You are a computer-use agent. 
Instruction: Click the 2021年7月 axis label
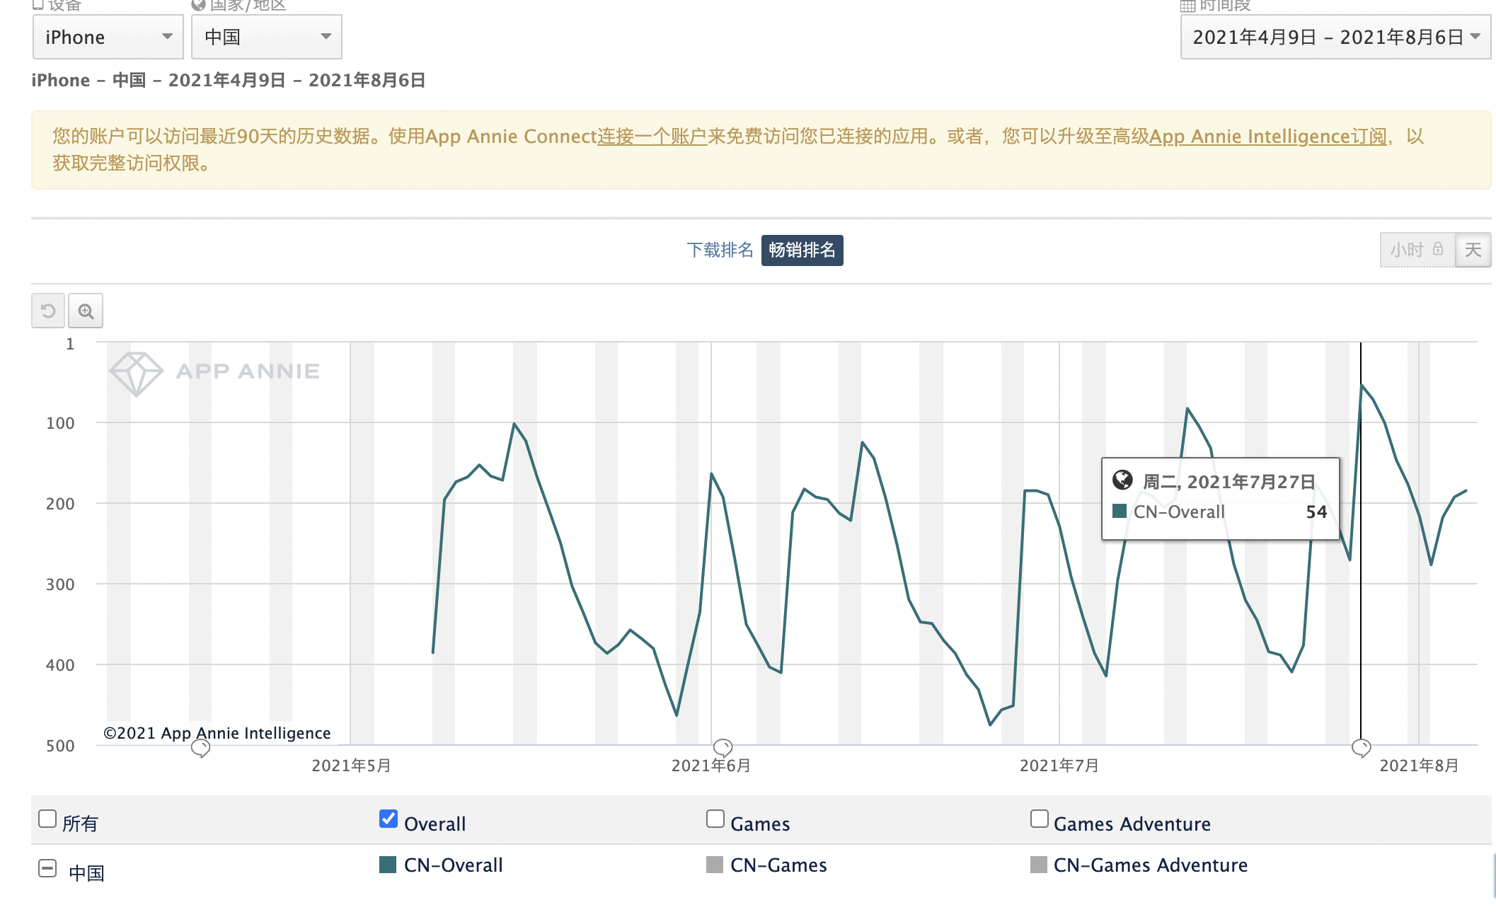click(x=1059, y=765)
